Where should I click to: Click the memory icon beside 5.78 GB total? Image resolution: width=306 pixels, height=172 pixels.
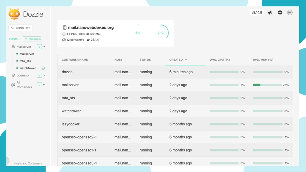coord(81,34)
